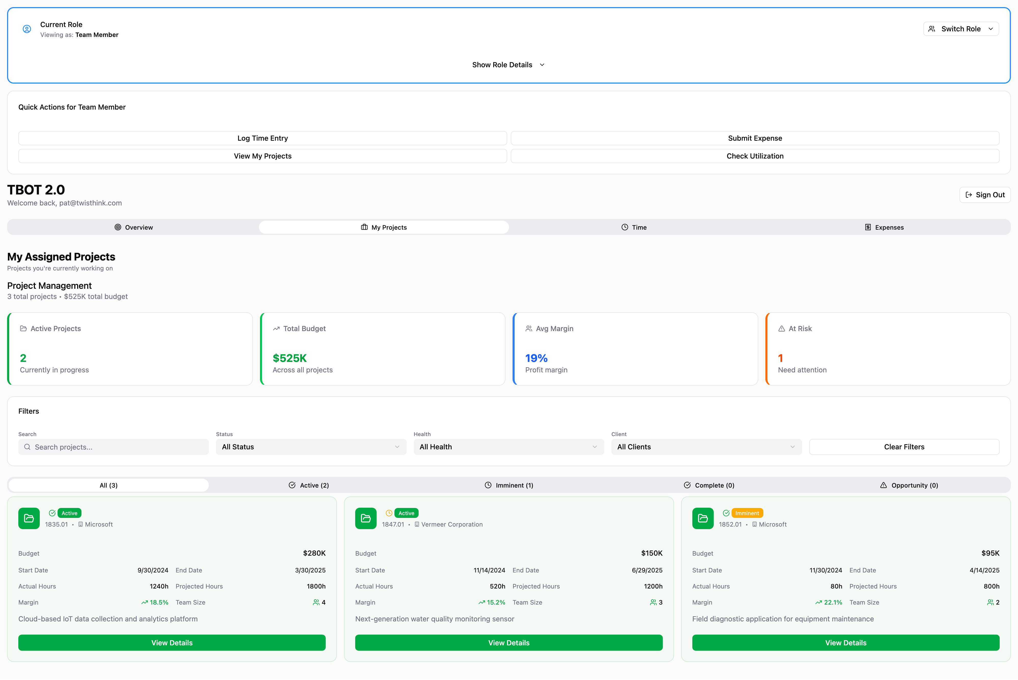The image size is (1018, 680).
Task: Switch to the Overview tab
Action: click(133, 227)
